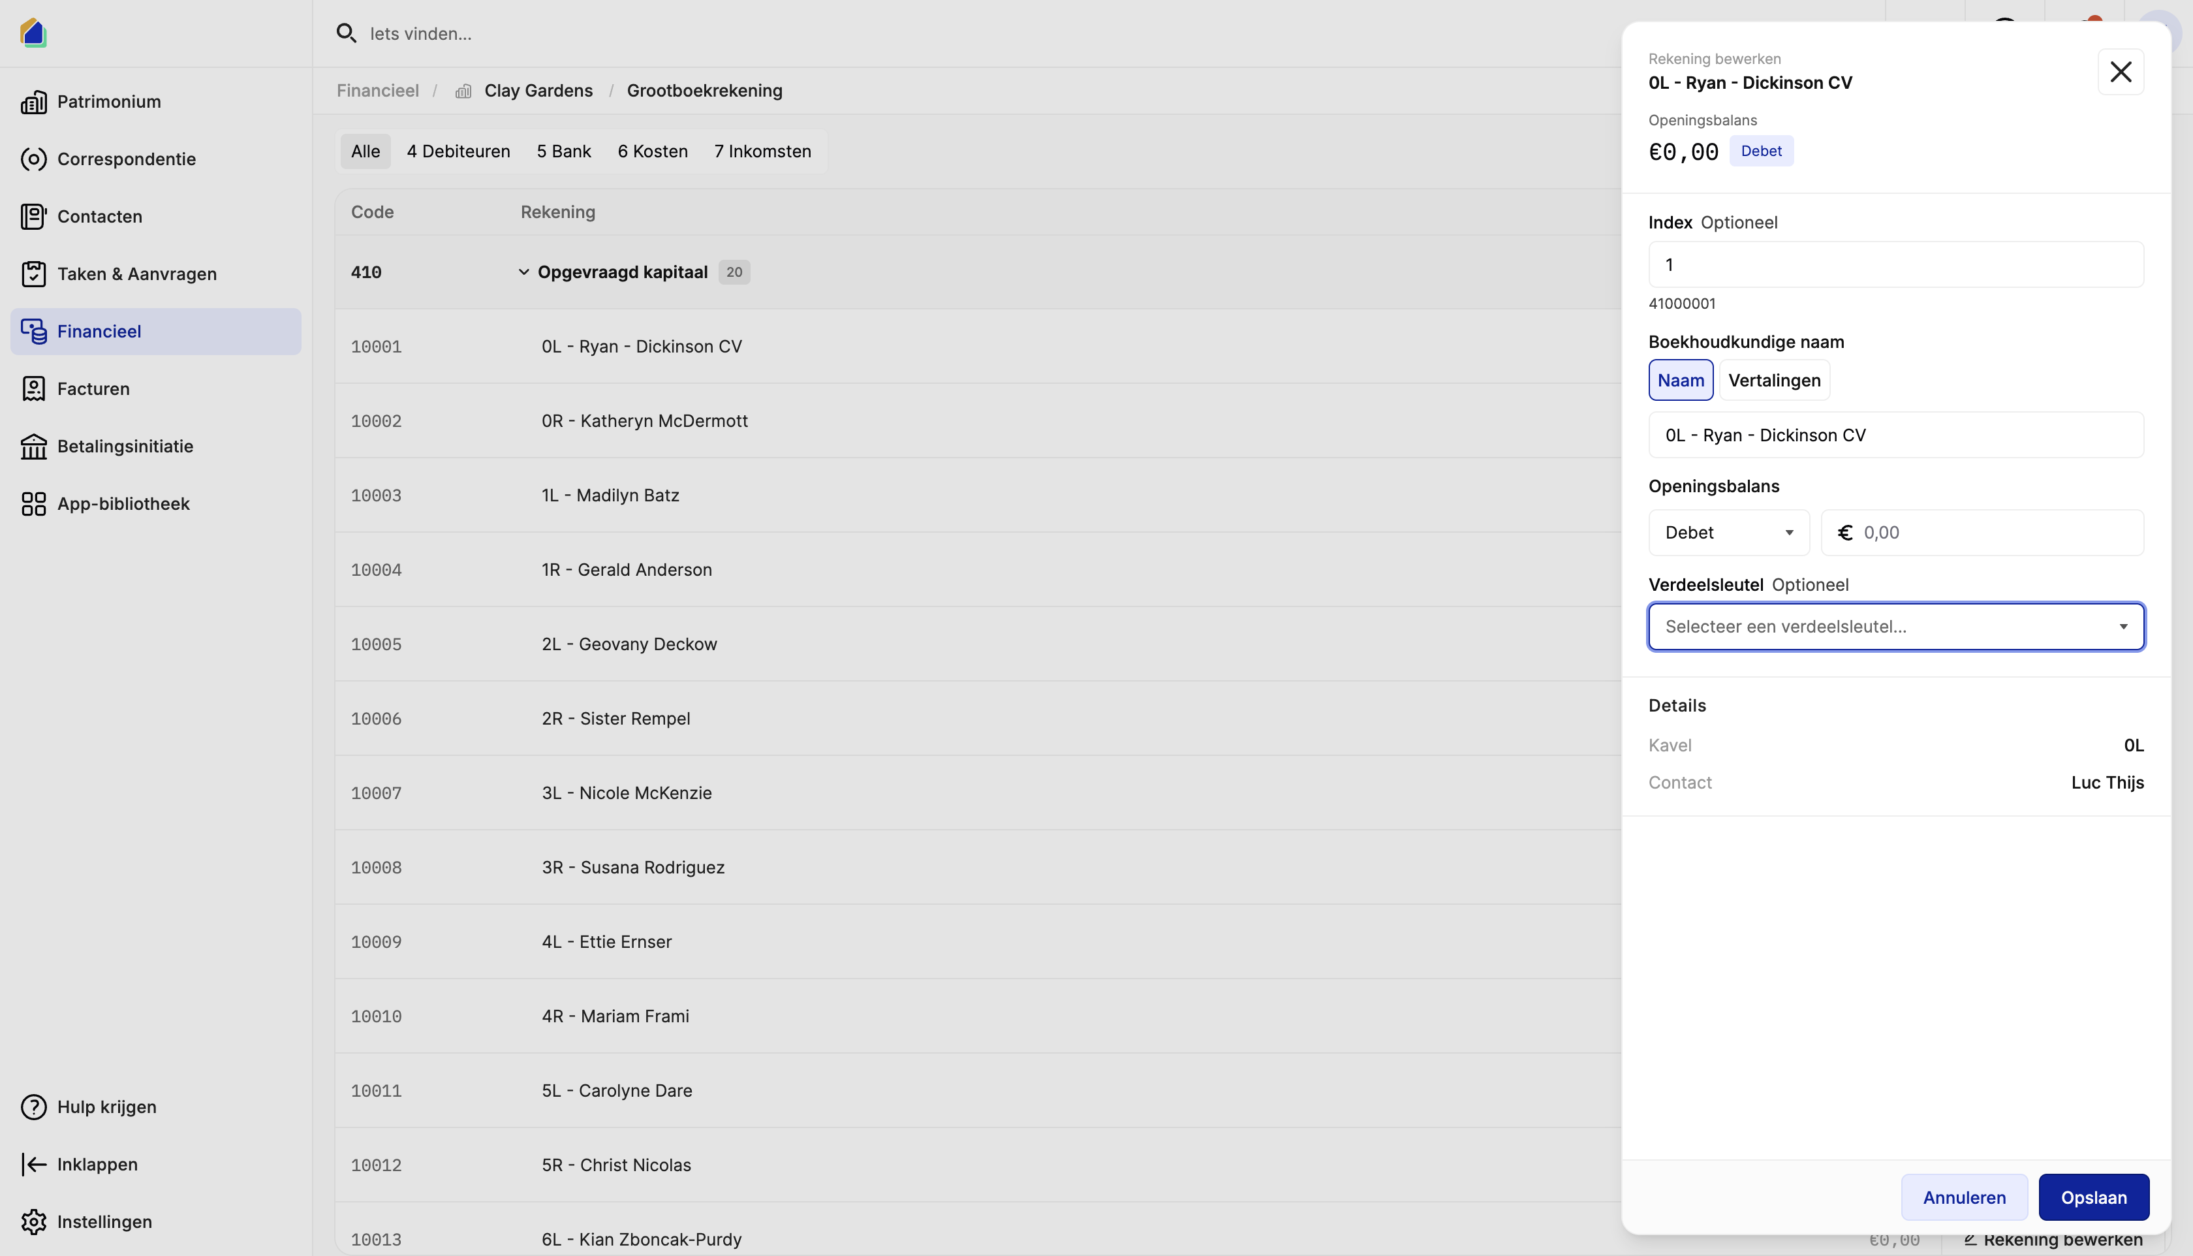Select Financieel in the sidebar
The height and width of the screenshot is (1256, 2193).
pyautogui.click(x=156, y=331)
